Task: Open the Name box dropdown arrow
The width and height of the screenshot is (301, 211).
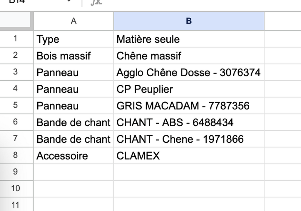Action: [x=68, y=1]
